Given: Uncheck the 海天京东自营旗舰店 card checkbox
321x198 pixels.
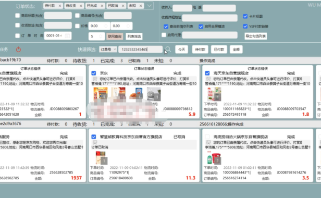Looking at the screenshot, I should 207,73.
